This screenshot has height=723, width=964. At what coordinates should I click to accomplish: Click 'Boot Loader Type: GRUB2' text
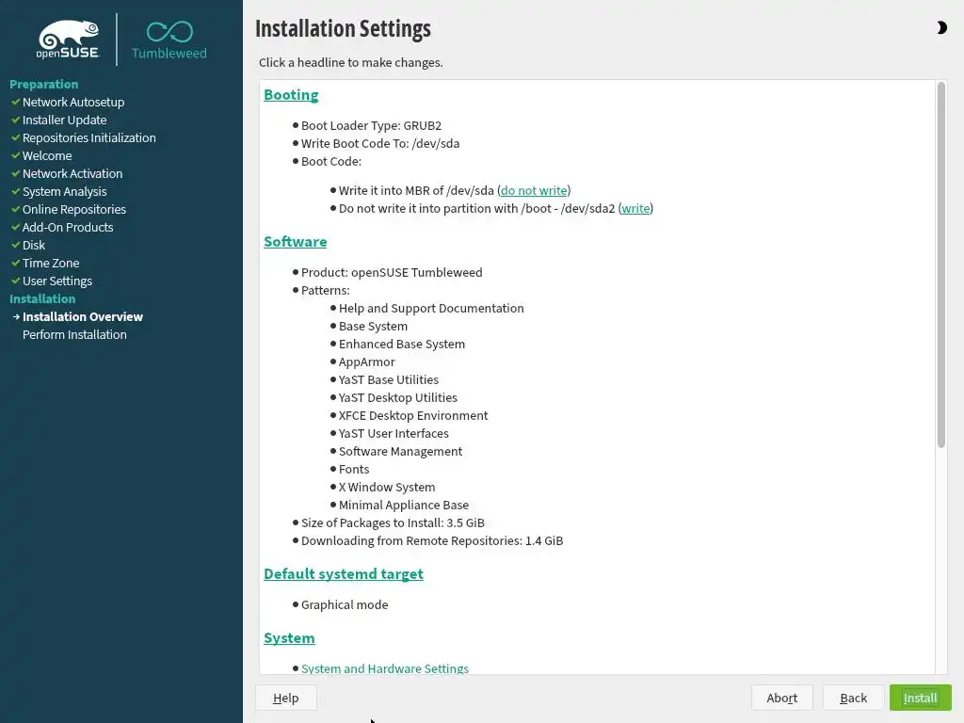[371, 125]
